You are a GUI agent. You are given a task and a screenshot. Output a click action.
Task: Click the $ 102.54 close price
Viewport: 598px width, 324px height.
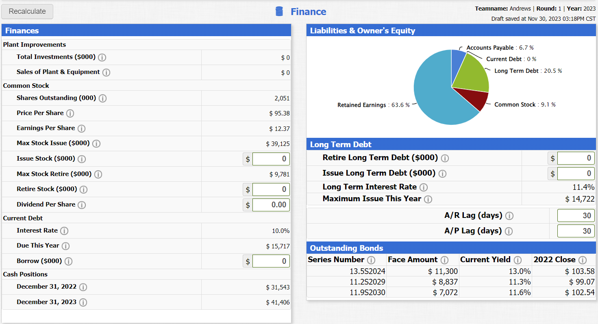coord(580,292)
